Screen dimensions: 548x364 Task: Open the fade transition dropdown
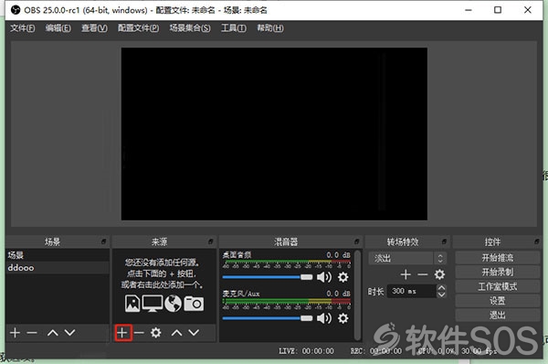(x=407, y=258)
